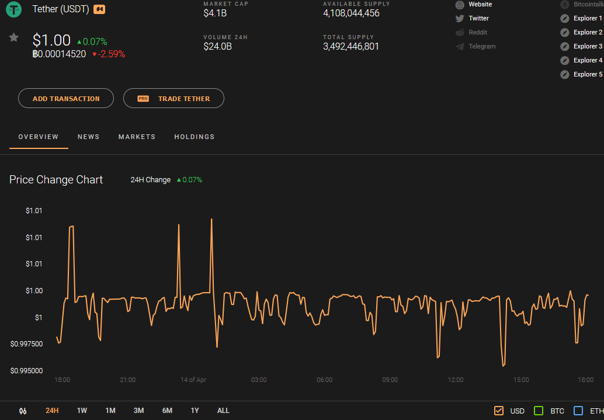Click the 09:00 time axis label

pos(390,380)
